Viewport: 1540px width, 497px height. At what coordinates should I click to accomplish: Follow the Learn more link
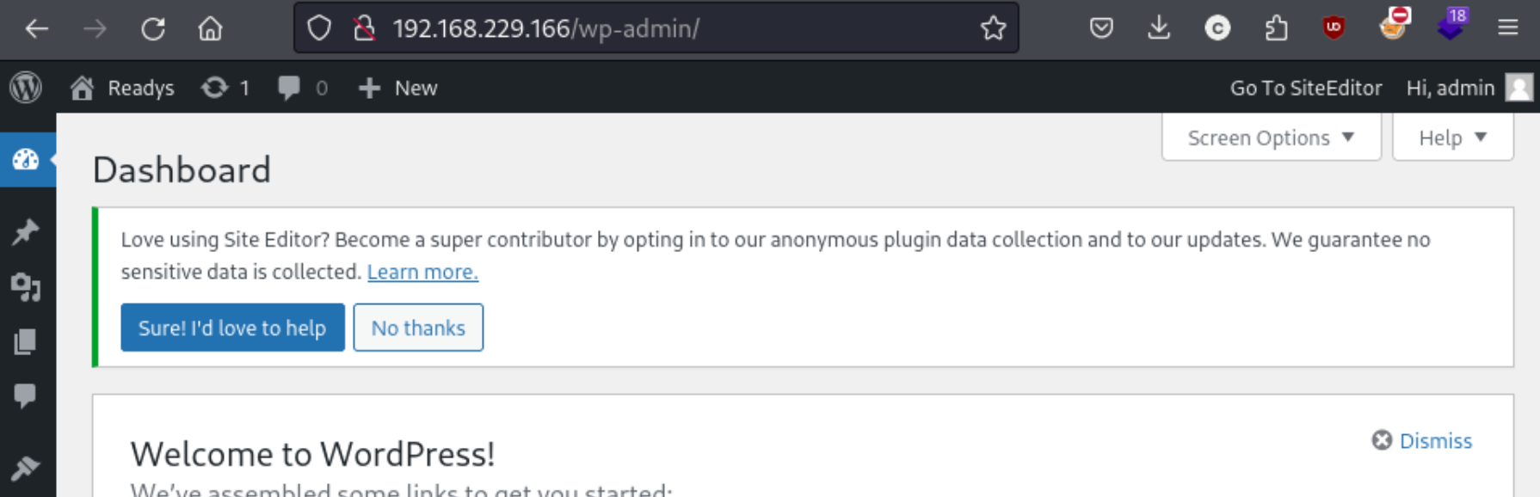click(422, 272)
